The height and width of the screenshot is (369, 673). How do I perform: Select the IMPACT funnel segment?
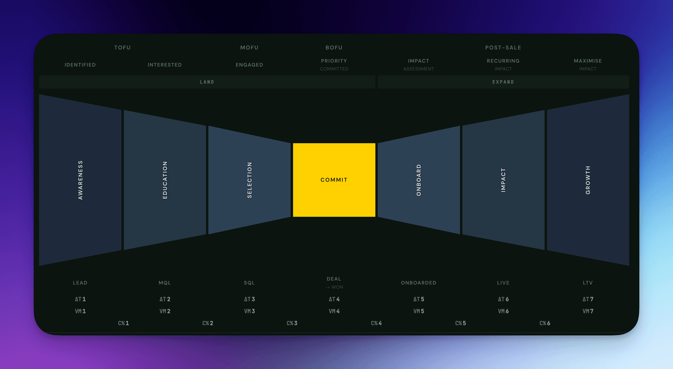(503, 180)
